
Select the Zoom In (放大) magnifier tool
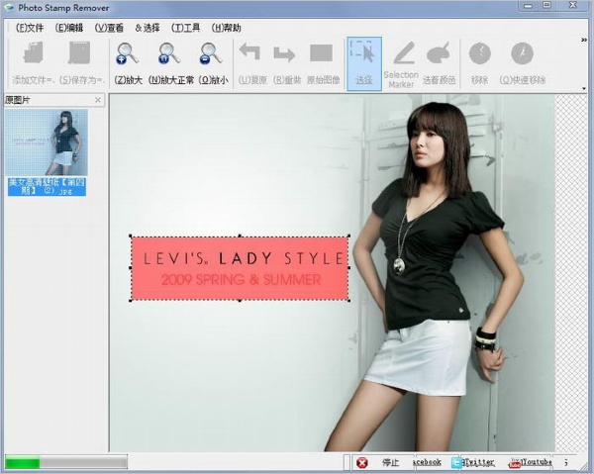(x=128, y=53)
